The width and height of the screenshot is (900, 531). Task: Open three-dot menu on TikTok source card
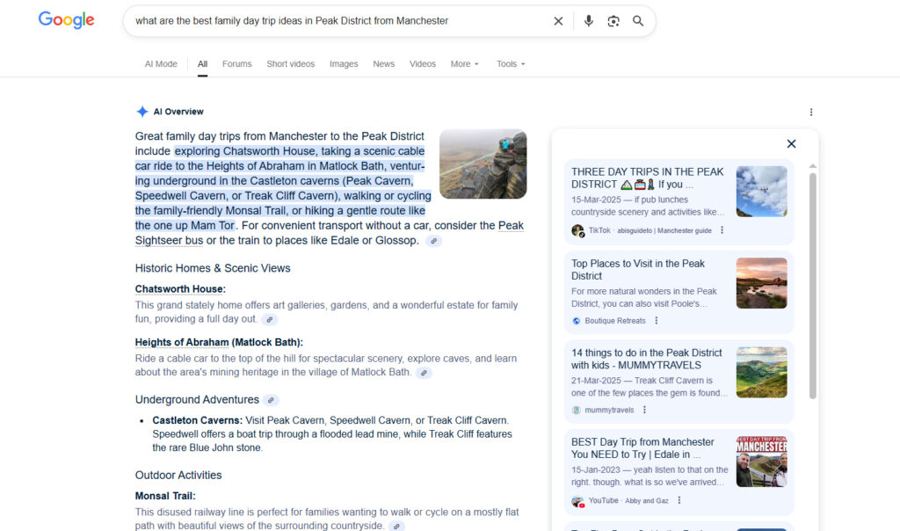(722, 230)
